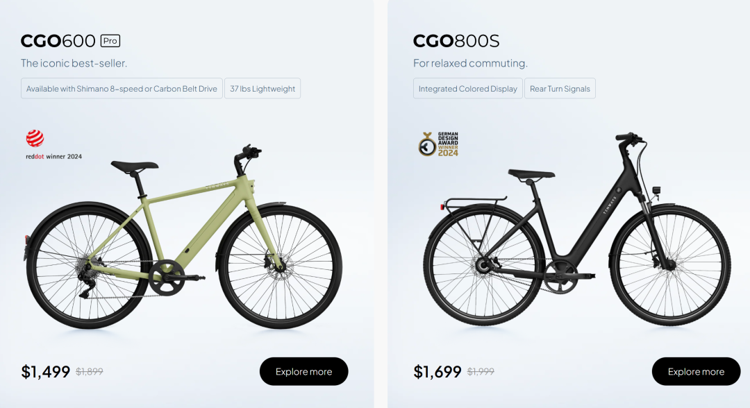
Task: Open Explore more for CGO800S
Action: coord(696,371)
